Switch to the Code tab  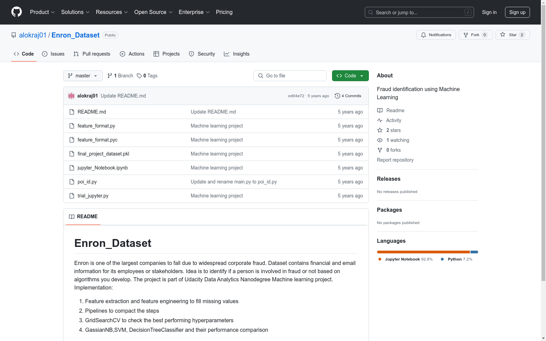24,54
